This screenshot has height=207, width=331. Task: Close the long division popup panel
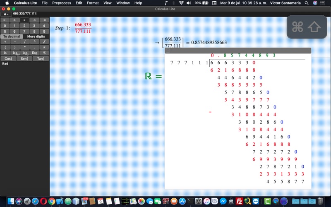(168, 51)
